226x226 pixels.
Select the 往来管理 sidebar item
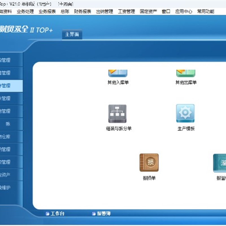(x=11, y=98)
